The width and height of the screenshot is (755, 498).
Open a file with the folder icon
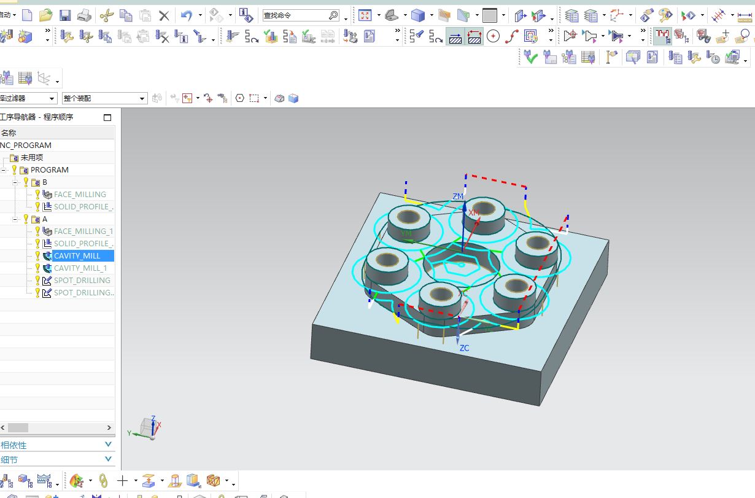[46, 15]
